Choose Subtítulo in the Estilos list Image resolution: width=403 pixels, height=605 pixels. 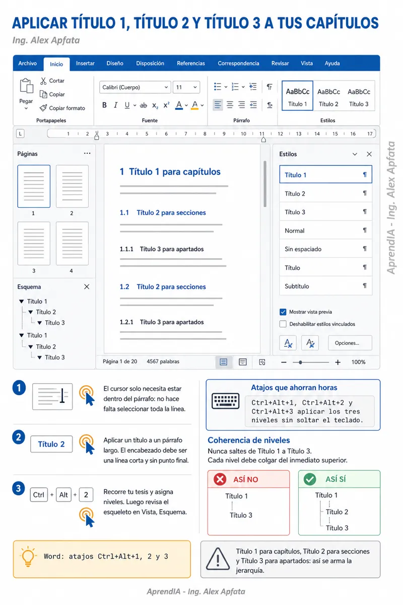[x=325, y=286]
